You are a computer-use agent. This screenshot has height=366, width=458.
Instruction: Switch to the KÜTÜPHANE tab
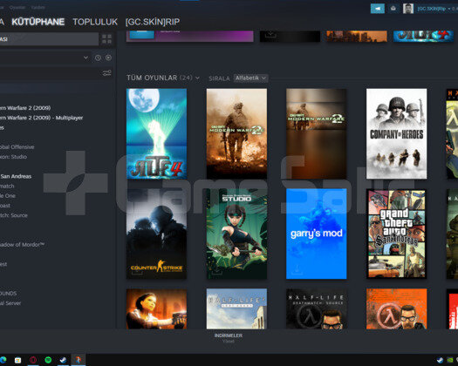coord(38,22)
